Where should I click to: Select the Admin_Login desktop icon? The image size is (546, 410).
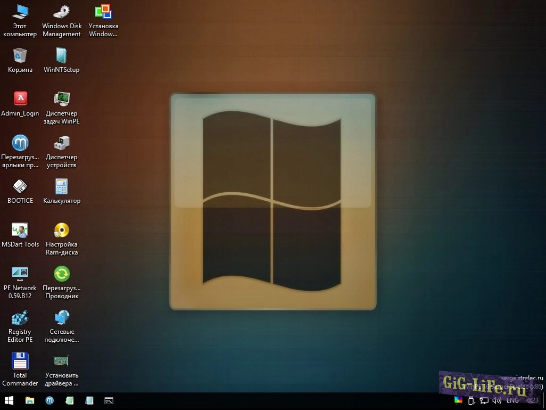(x=20, y=99)
